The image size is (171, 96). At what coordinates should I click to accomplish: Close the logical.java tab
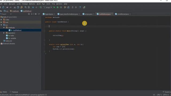(55, 14)
